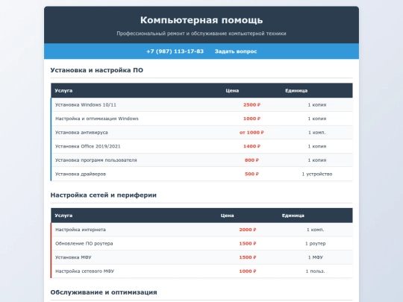Screen dimensions: 403x302
Task: Open the Задать вопрос link
Action: pyautogui.click(x=236, y=51)
